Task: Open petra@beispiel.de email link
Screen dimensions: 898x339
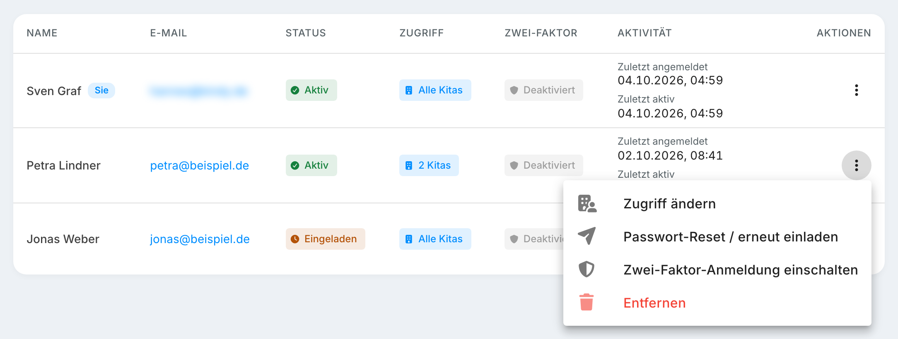Action: pyautogui.click(x=199, y=165)
